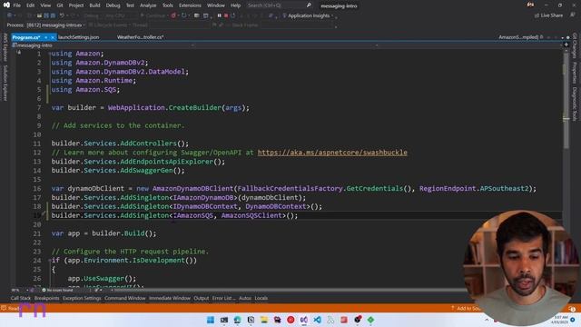
Task: Open the Breakpoints window tab
Action: coord(46,298)
